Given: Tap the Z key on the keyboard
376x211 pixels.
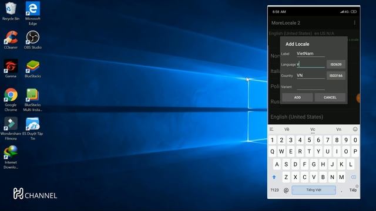Looking at the screenshot, I should 286,177.
